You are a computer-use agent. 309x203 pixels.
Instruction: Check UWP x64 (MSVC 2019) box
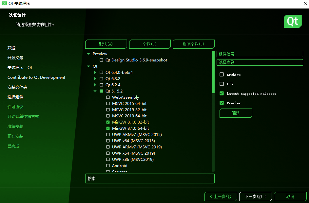(108, 153)
